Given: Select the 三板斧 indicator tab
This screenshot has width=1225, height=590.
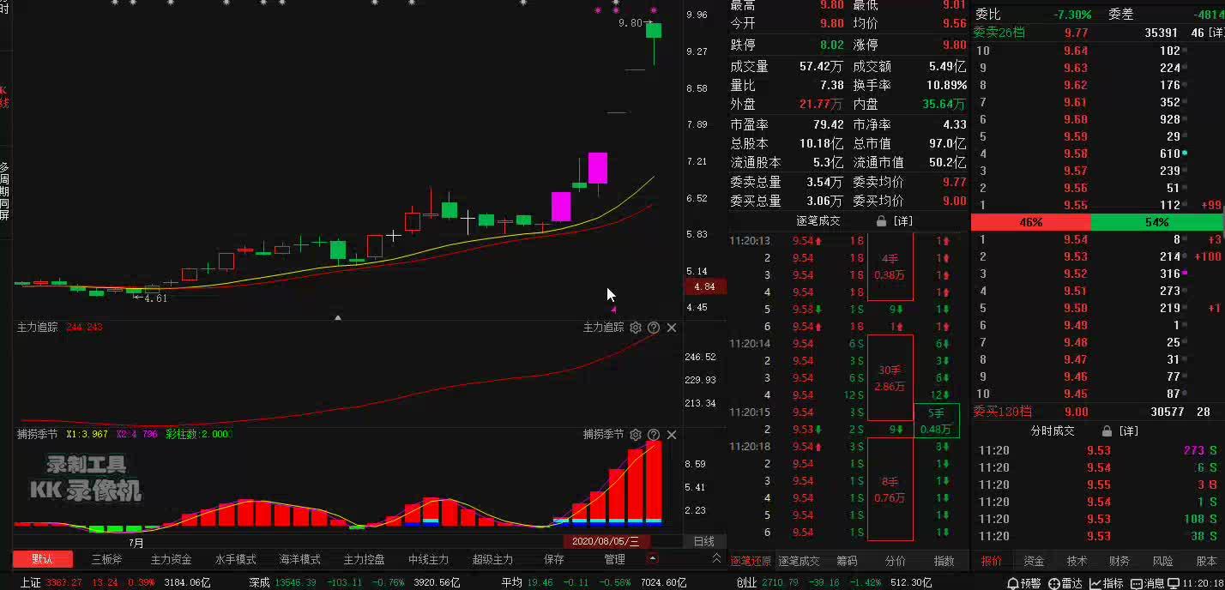Looking at the screenshot, I should click(x=107, y=559).
